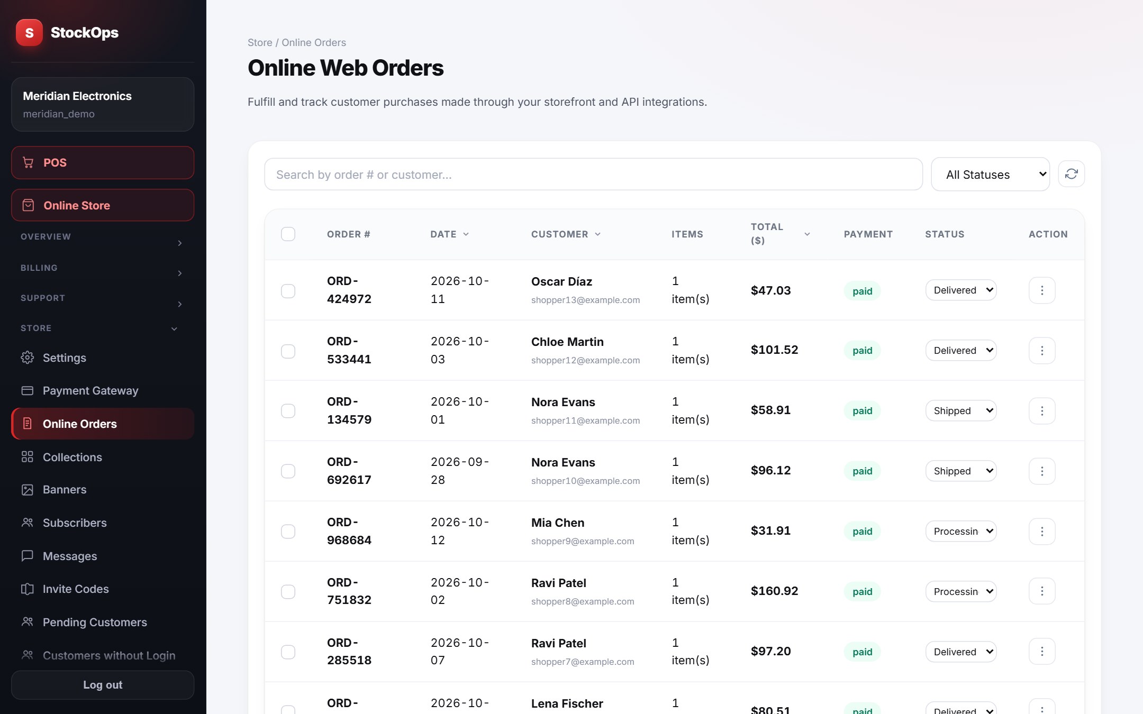Viewport: 1143px width, 714px height.
Task: Open the All Statuses filter dropdown
Action: [x=990, y=174]
